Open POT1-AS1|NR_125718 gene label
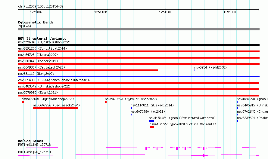Image resolution: width=268 pixels, height=159 pixels. 34,145
